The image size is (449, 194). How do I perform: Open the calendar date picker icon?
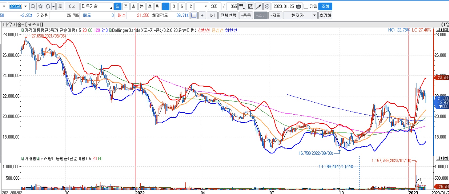click(x=299, y=6)
